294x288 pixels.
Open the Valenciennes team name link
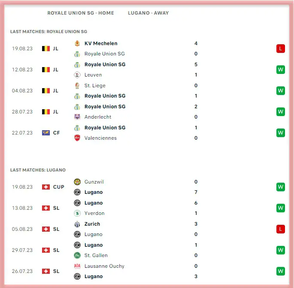coord(100,138)
